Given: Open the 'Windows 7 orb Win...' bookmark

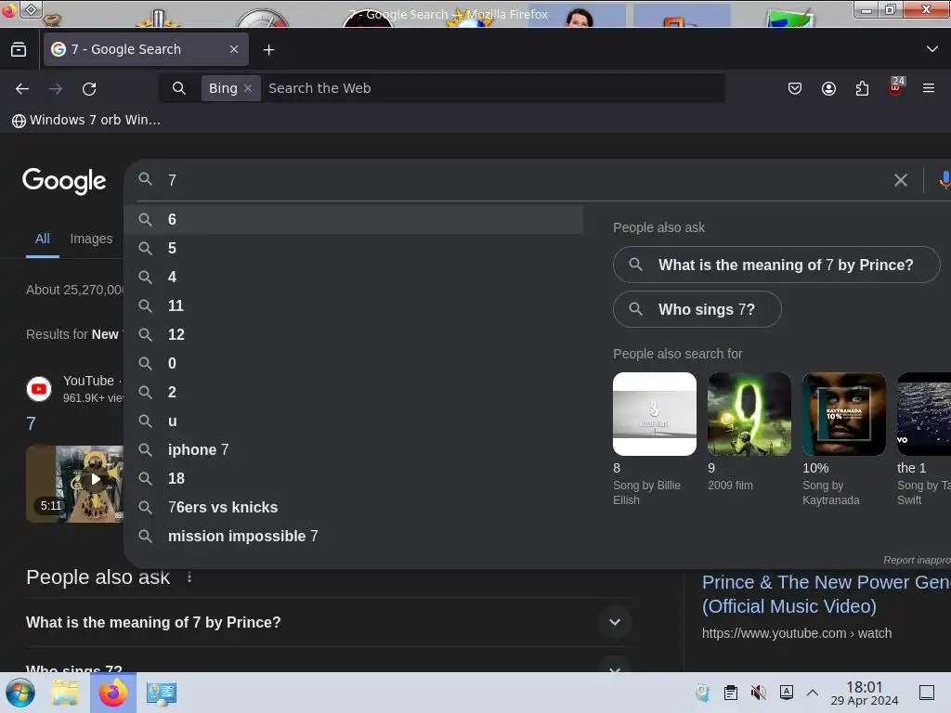Looking at the screenshot, I should 86,120.
